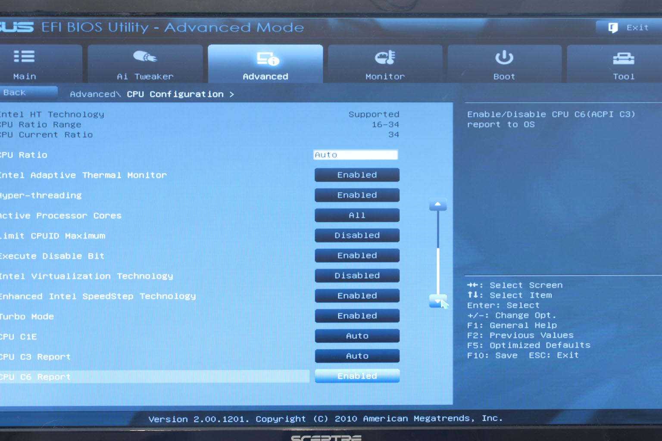Click the 'F10: Save' hint text

[x=492, y=355]
